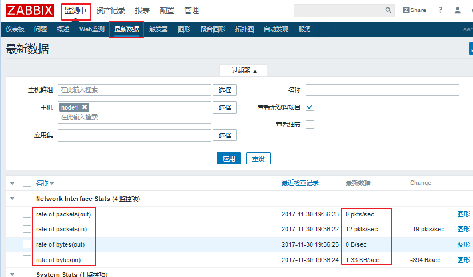Click the 应用 apply button

229,159
